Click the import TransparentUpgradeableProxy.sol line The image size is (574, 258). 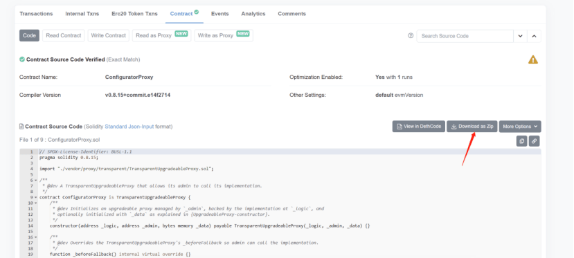(126, 169)
